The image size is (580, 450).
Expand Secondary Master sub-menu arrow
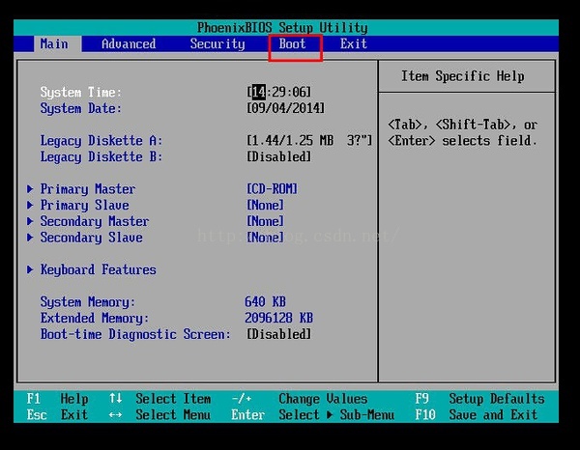pos(30,221)
